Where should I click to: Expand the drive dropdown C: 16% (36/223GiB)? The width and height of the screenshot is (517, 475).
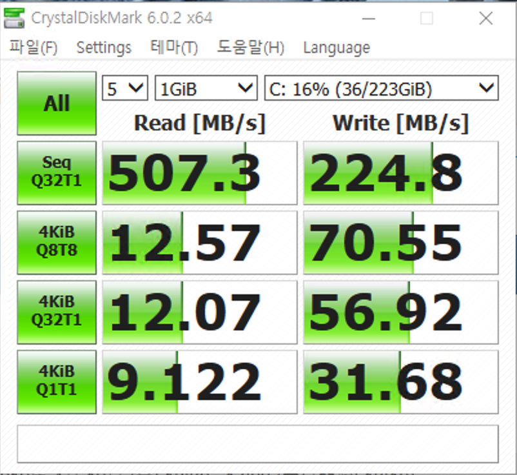[x=382, y=88]
